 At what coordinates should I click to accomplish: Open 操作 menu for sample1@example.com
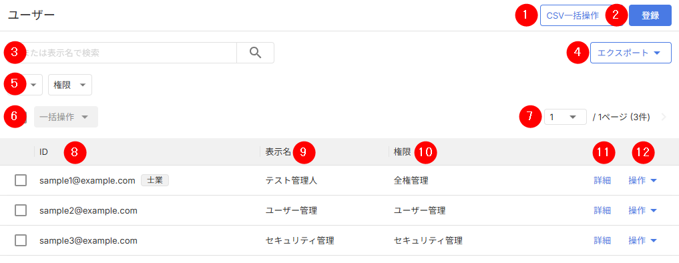coord(643,180)
